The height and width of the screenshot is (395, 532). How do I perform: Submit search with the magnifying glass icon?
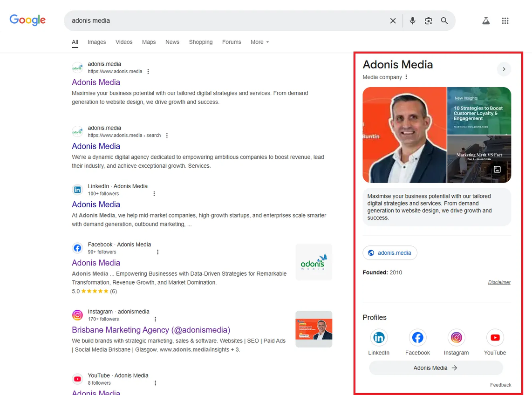tap(444, 20)
